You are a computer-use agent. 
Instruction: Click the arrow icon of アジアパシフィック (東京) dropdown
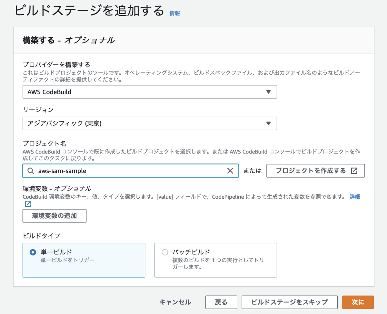pos(268,123)
